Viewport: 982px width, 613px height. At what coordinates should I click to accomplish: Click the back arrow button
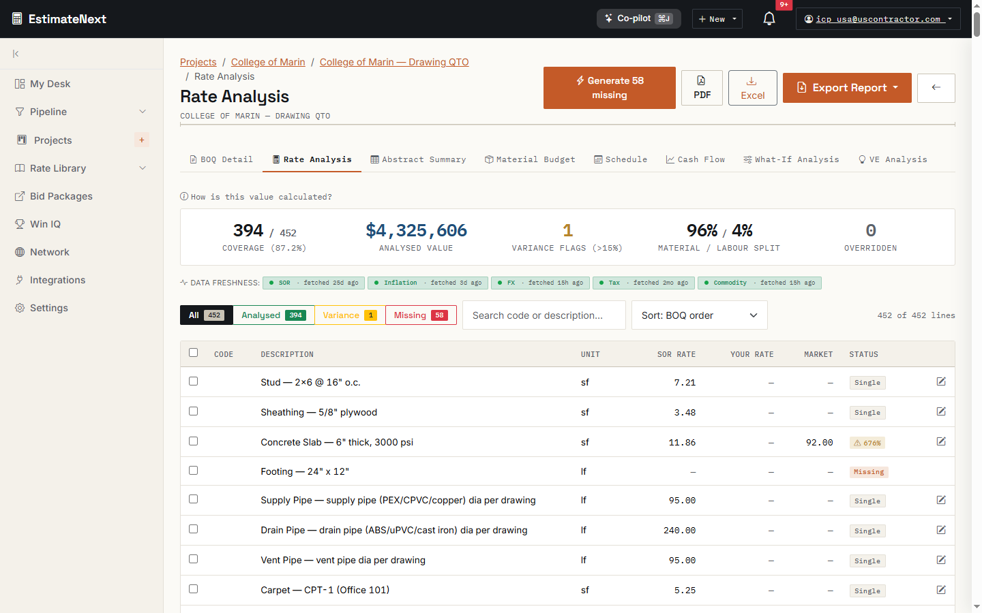coord(936,88)
